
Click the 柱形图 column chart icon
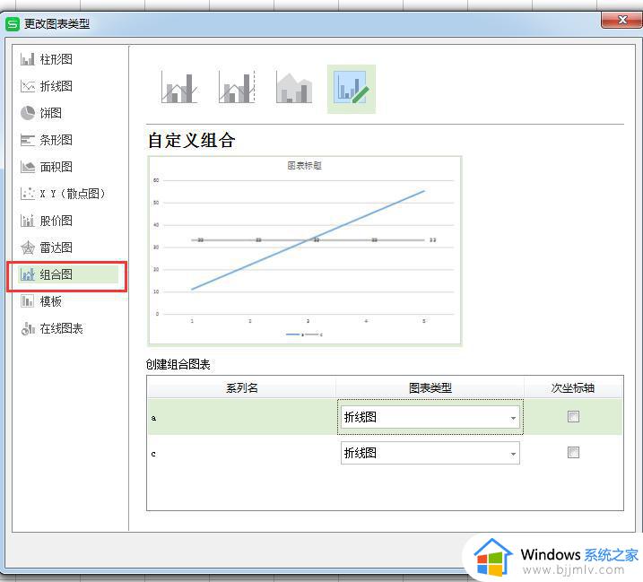[28, 59]
